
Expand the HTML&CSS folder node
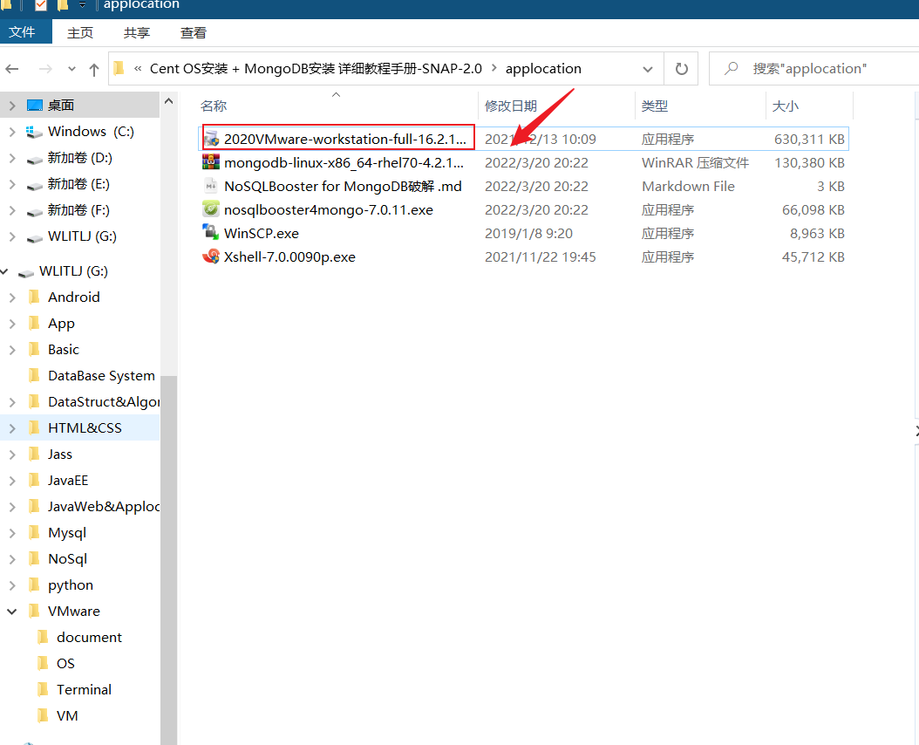pos(12,428)
